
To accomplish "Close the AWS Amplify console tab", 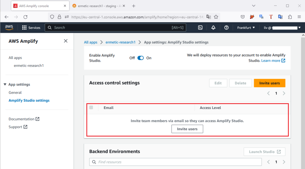I will (65, 6).
